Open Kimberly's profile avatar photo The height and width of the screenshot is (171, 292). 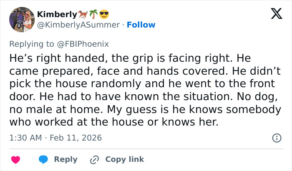tap(21, 19)
